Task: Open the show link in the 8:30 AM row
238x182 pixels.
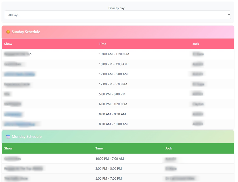Action: tap(20, 124)
